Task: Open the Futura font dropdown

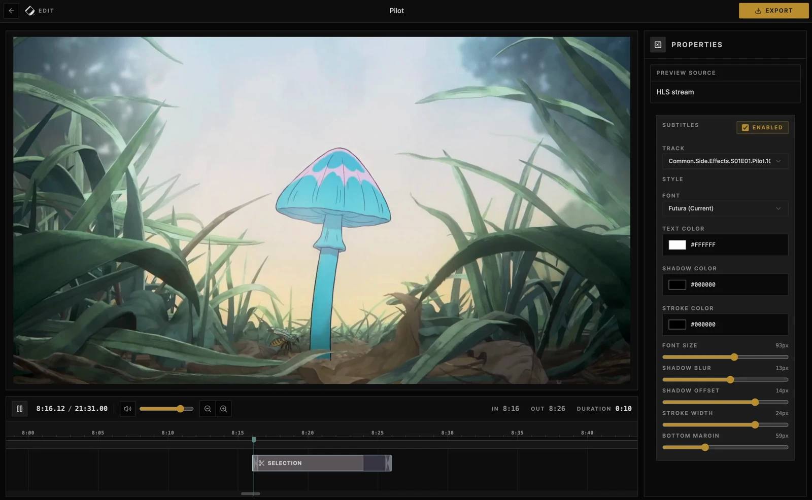Action: (x=725, y=208)
